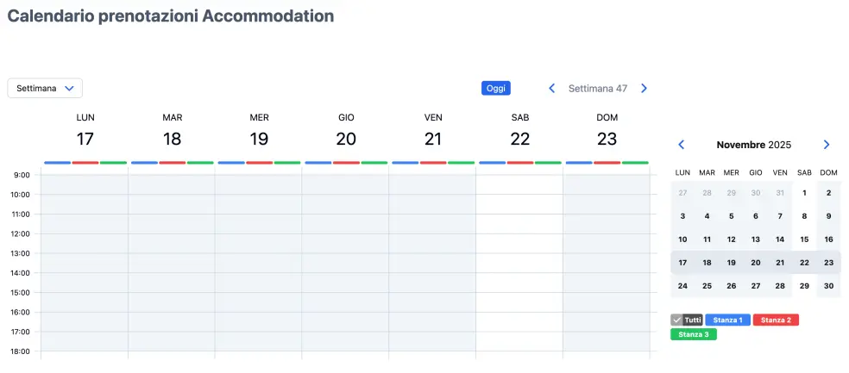The image size is (849, 373).
Task: Open the SAB 22 day column header
Action: [x=519, y=130]
